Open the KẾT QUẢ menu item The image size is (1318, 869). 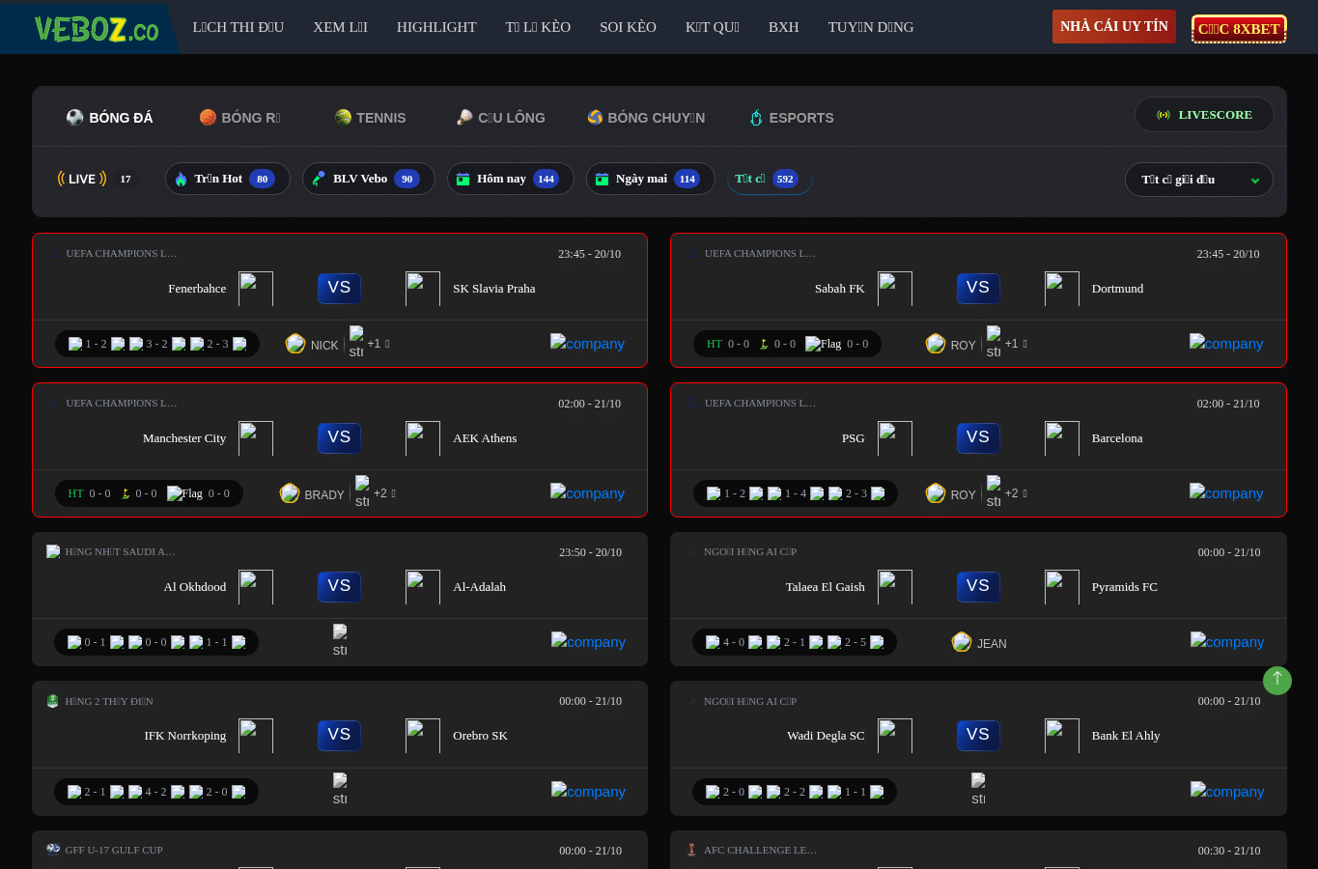tap(713, 27)
